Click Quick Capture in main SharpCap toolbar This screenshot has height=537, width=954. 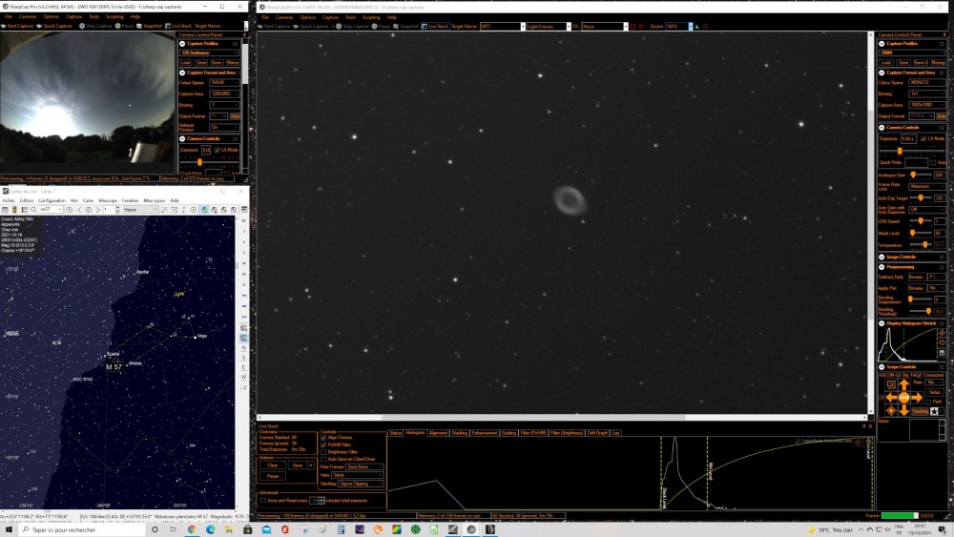310,26
